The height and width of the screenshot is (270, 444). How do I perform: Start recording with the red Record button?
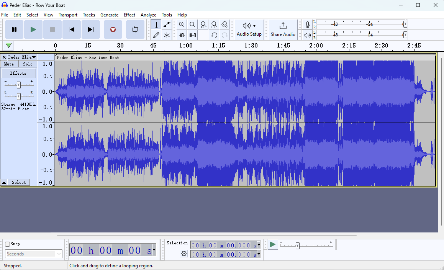[113, 29]
